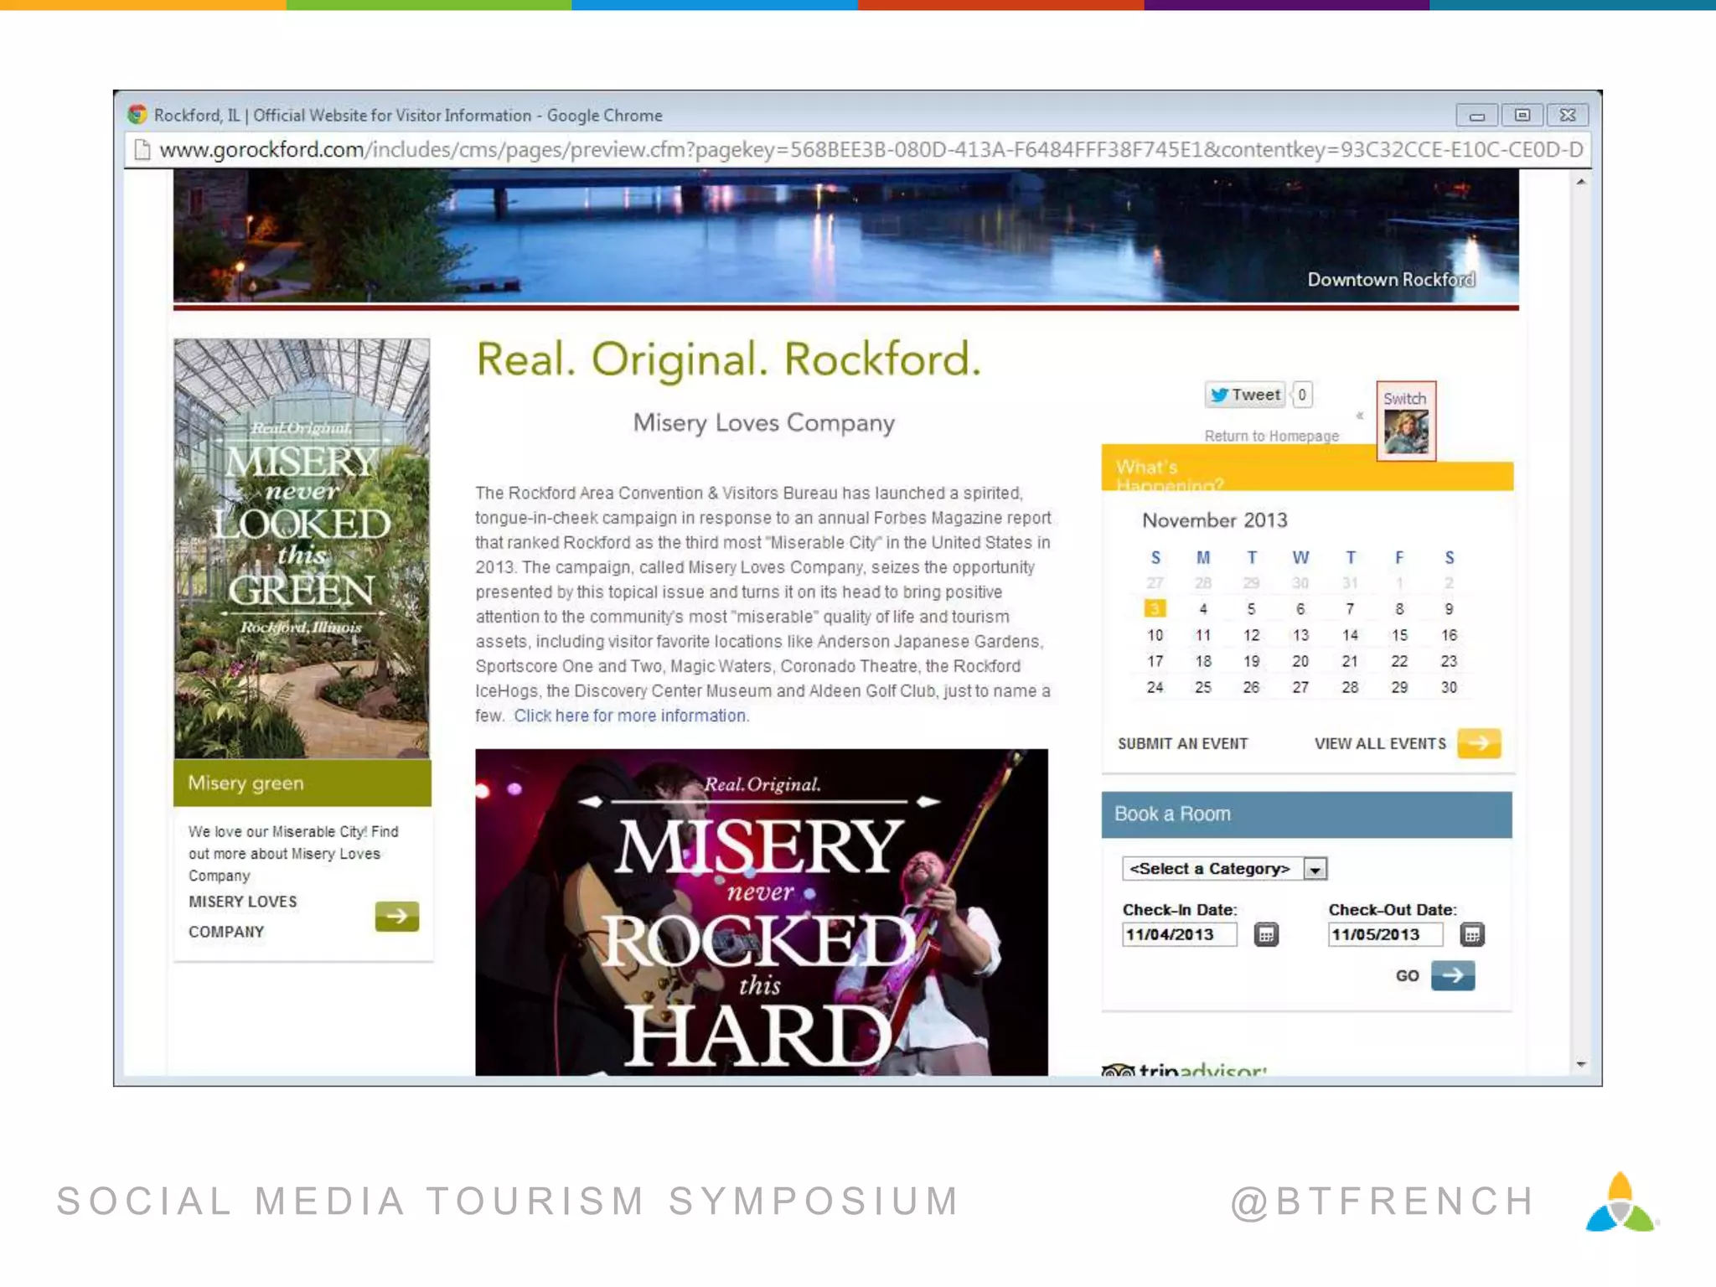Click the scrollbar down arrow

tap(1580, 1064)
